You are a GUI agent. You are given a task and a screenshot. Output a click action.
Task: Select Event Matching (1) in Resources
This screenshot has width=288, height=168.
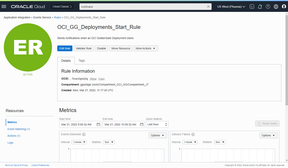(x=19, y=129)
